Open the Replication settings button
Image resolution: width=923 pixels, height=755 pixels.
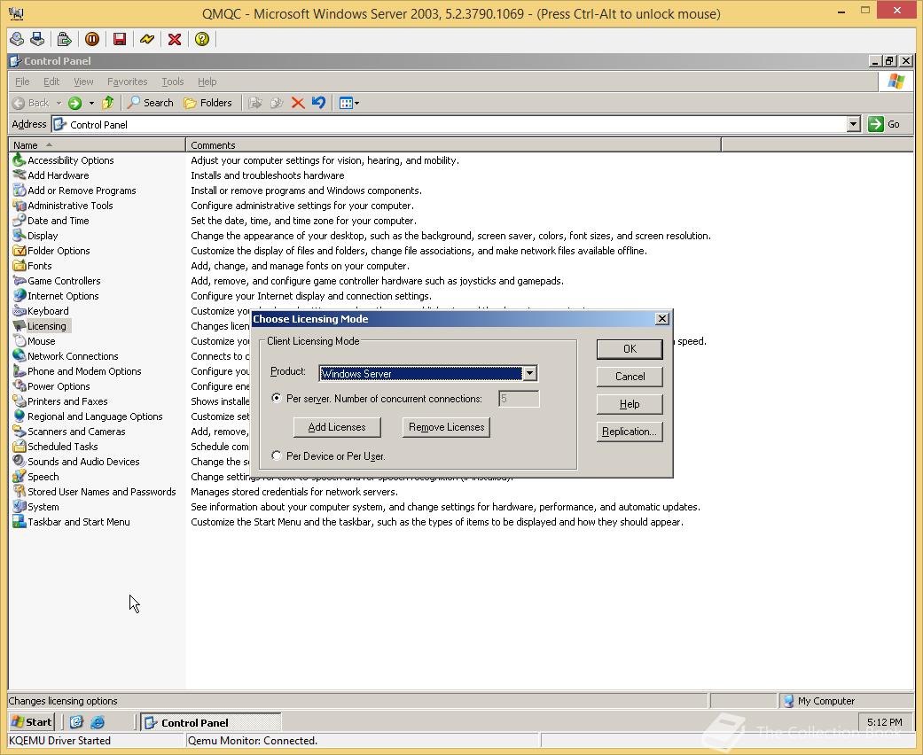click(630, 432)
